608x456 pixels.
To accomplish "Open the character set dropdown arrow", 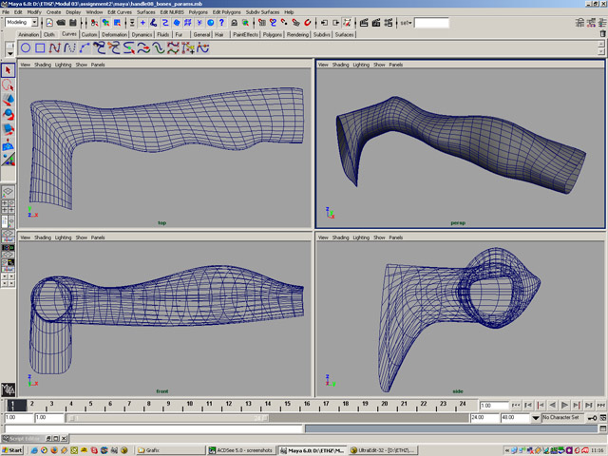I will (x=536, y=418).
